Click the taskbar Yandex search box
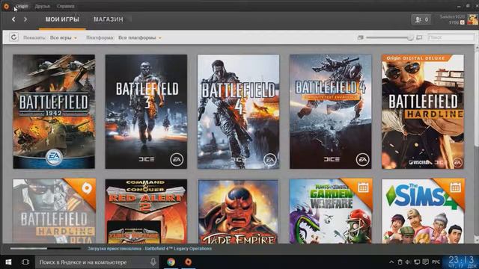The height and width of the screenshot is (269, 479). (97, 262)
